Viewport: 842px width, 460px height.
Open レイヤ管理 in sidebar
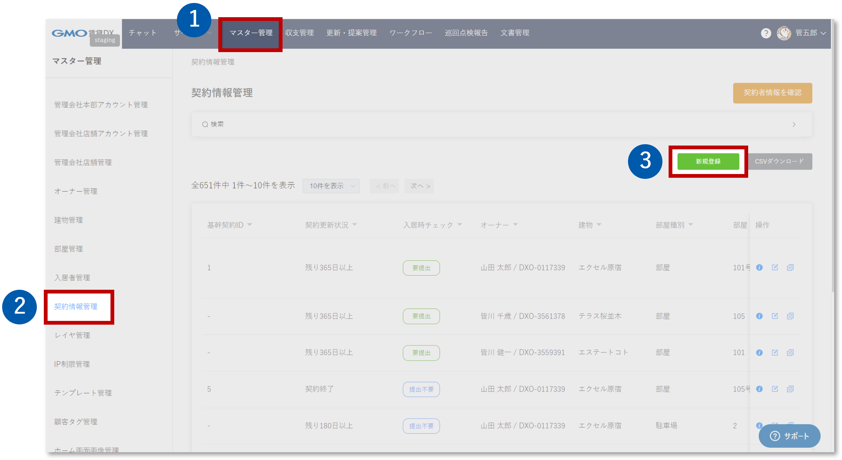pyautogui.click(x=72, y=335)
